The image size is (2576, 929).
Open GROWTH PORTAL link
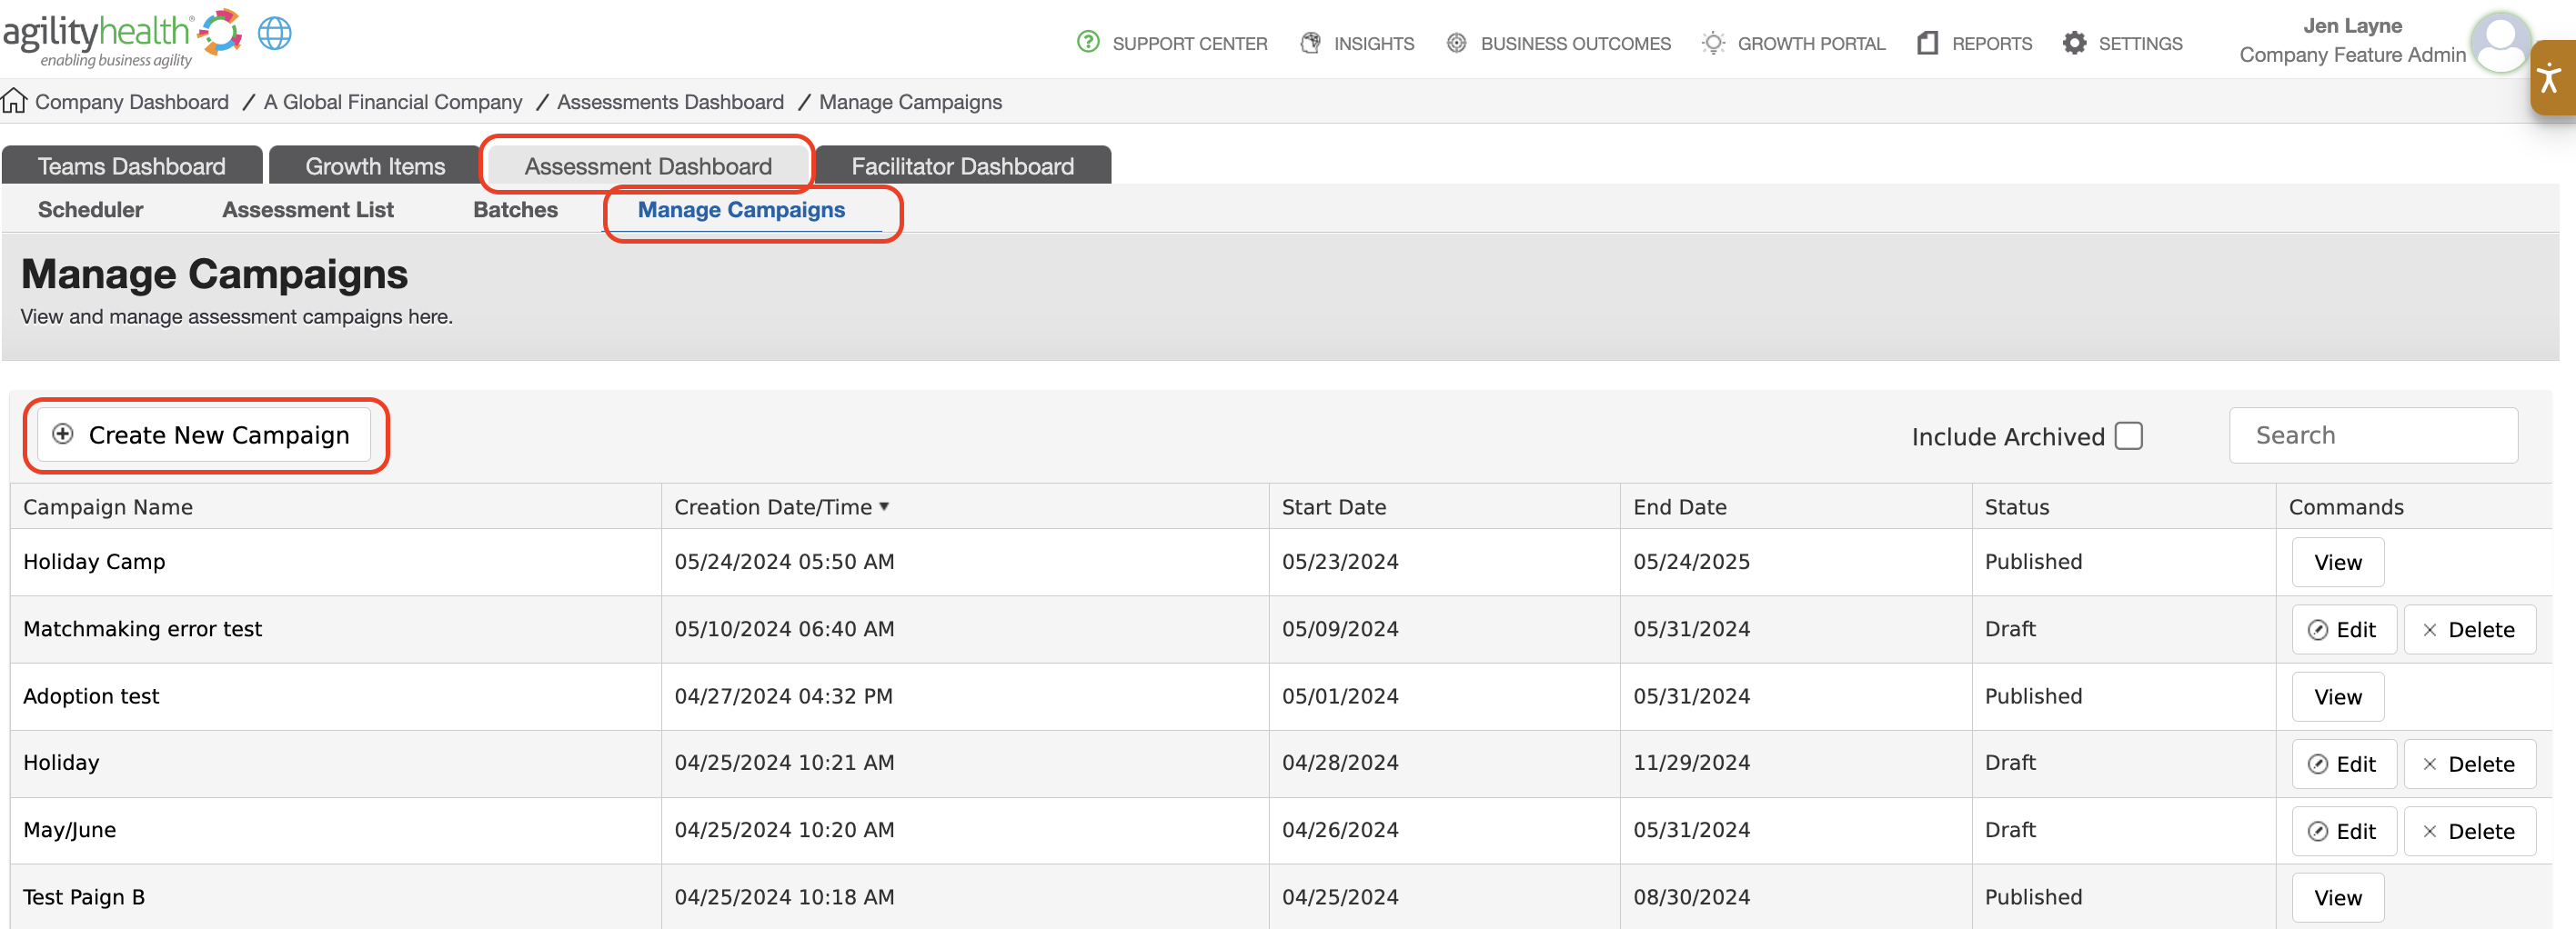click(x=1811, y=44)
